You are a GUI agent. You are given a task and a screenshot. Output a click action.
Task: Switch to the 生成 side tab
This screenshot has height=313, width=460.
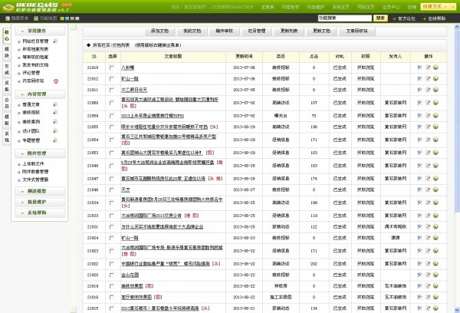pos(7,69)
